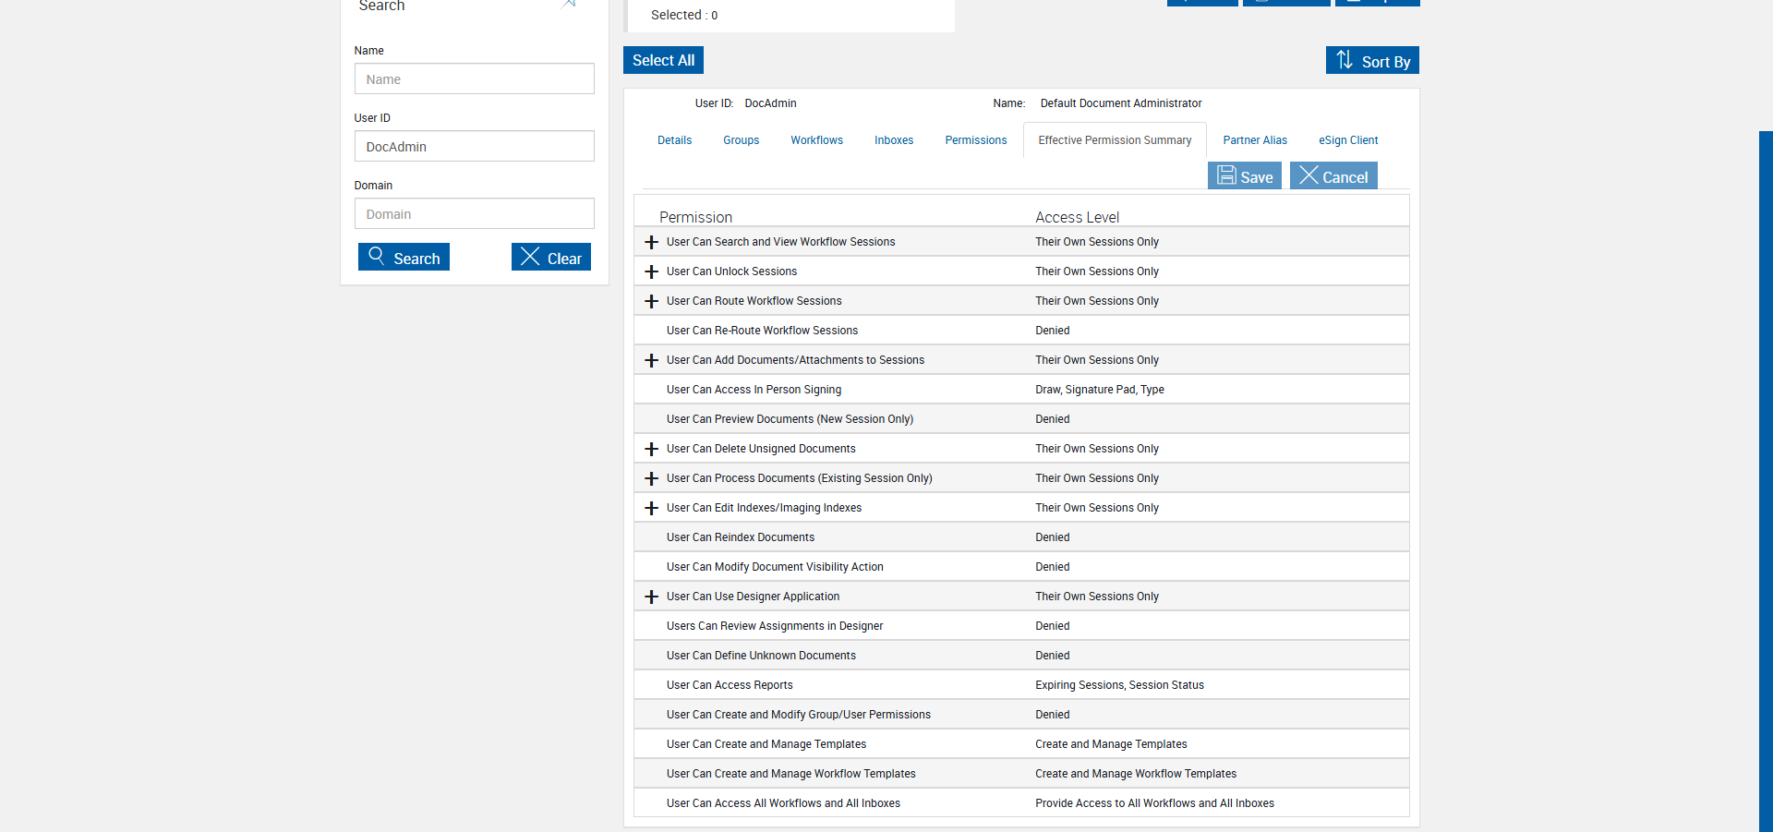The height and width of the screenshot is (832, 1773).
Task: Clear the search filters
Action: (551, 257)
